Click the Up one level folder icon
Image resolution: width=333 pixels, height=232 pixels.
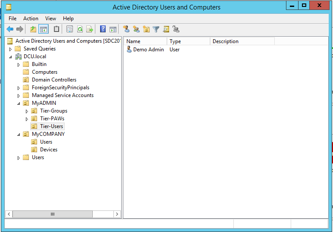[33, 29]
